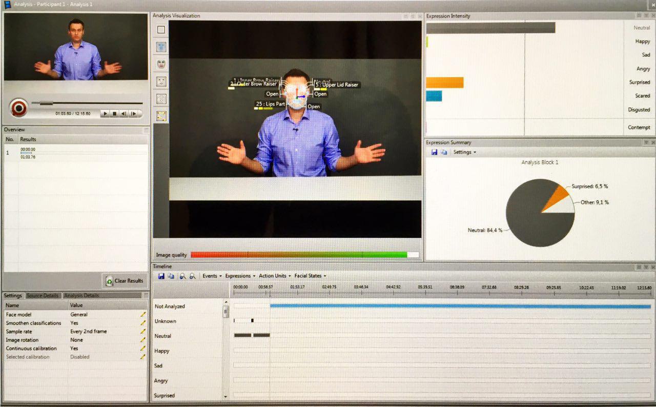This screenshot has width=656, height=407.
Task: Play the participant video
Action: [105, 114]
